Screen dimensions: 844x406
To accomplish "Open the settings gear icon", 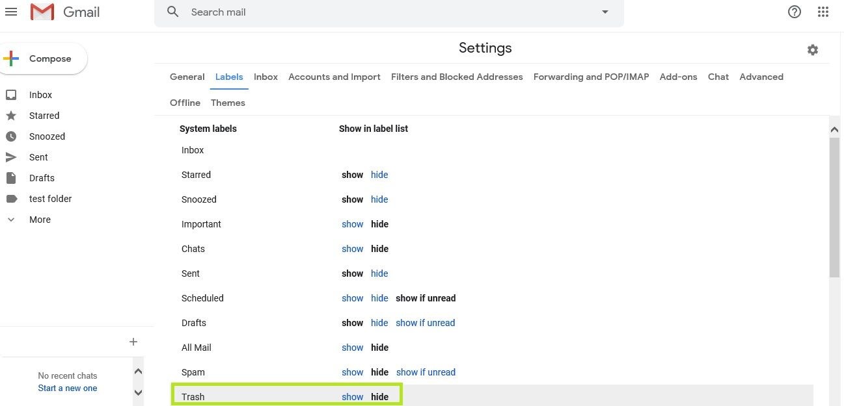I will pyautogui.click(x=812, y=50).
